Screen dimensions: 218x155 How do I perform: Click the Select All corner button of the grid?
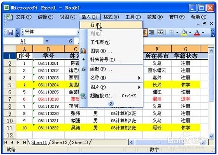click(x=10, y=49)
